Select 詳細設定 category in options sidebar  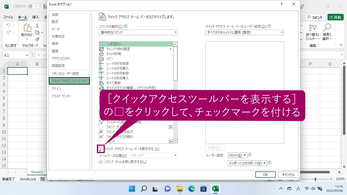point(58,66)
